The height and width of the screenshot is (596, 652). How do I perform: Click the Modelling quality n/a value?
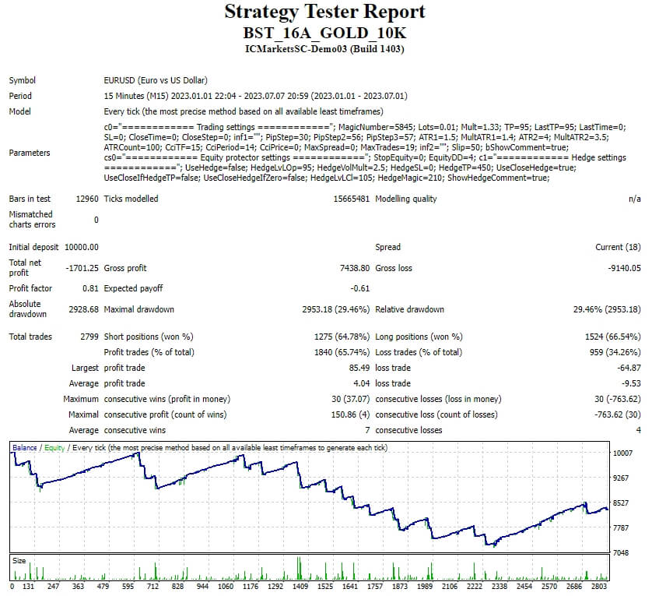[x=635, y=199]
